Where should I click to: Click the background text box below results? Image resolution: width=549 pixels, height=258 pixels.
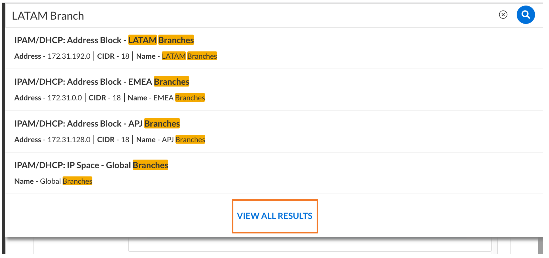[310, 245]
